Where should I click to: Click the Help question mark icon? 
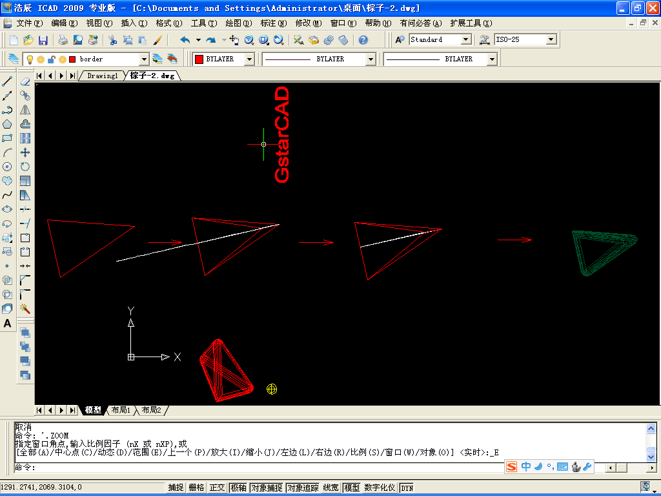pos(363,40)
